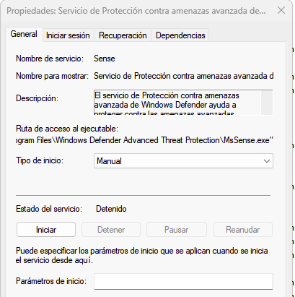Click the Detenido service status text

click(x=111, y=209)
